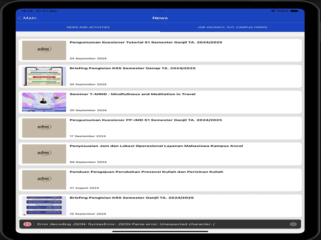
Task: Click the date 09 September 2024
Action: pyautogui.click(x=88, y=162)
